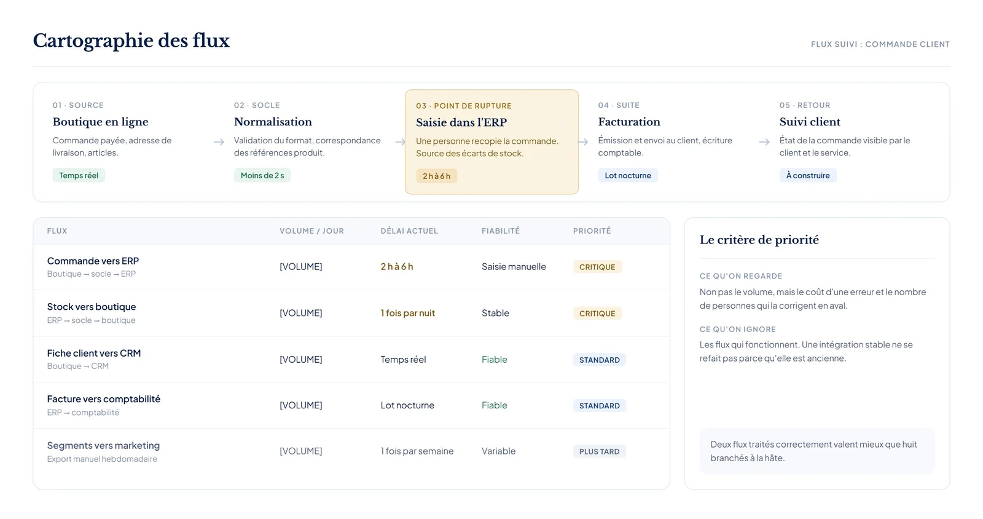Open the highlighted "Saisie dans l'ERP" step card
This screenshot has height=519, width=983.
tap(491, 142)
